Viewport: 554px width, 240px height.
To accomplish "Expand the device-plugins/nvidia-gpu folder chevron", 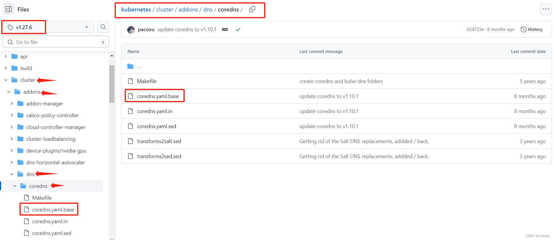I will [12, 150].
